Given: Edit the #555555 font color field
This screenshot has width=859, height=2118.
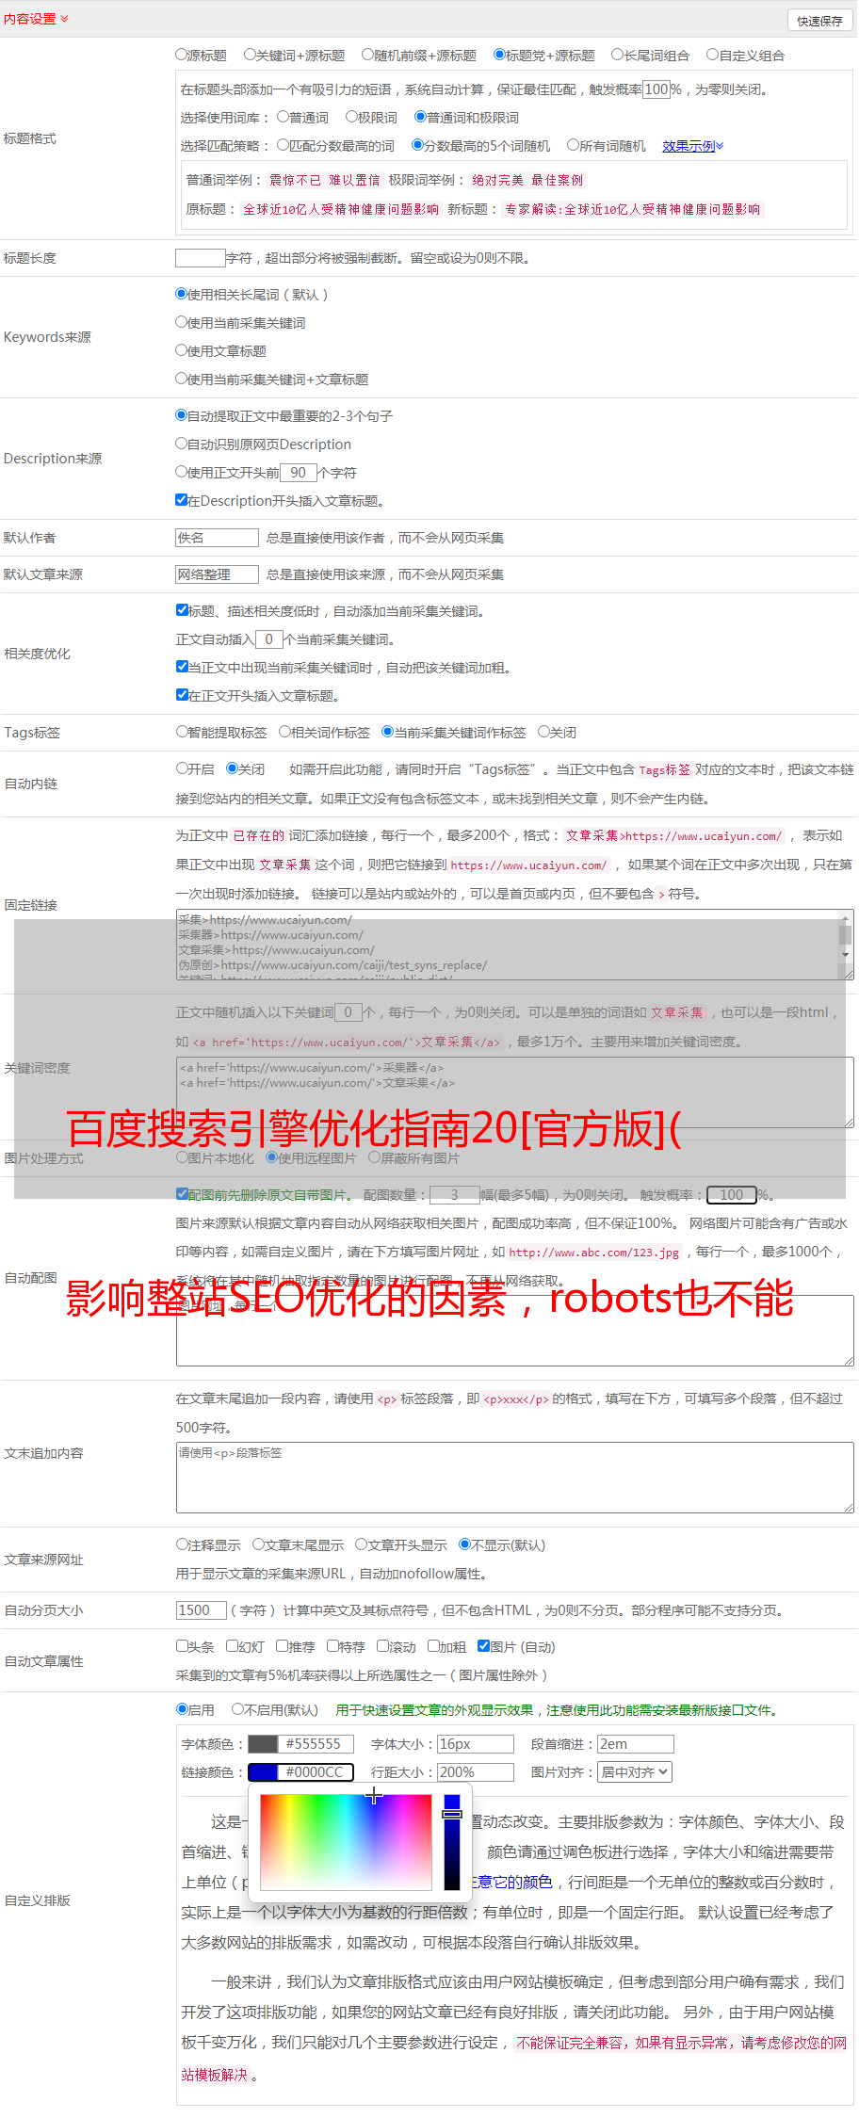Looking at the screenshot, I should (316, 1744).
